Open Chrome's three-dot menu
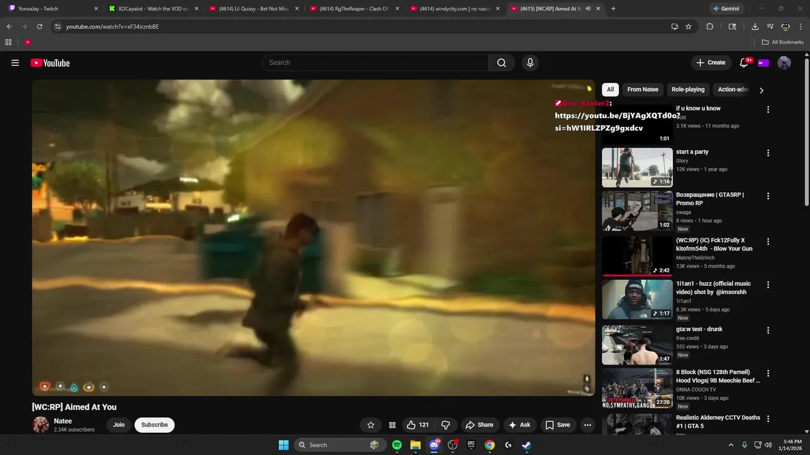The image size is (810, 455). 801,27
